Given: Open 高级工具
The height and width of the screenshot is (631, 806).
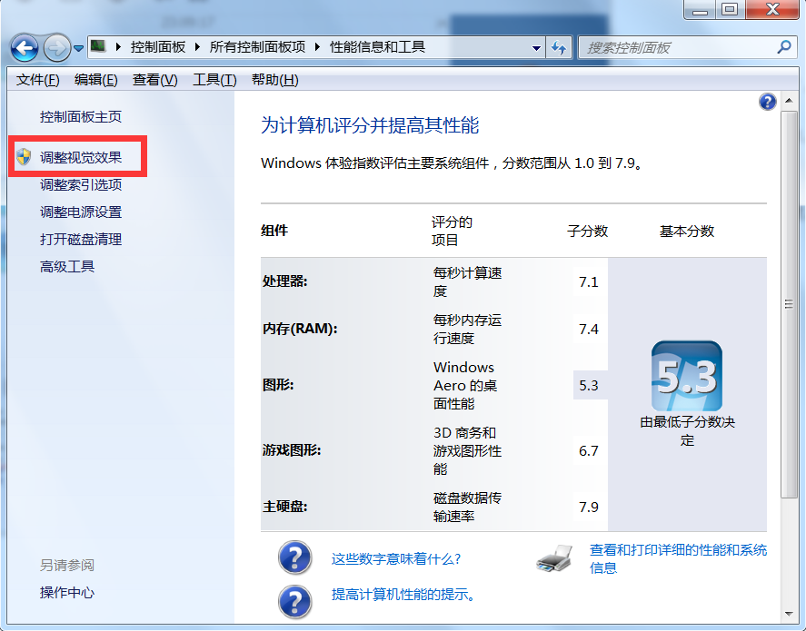Looking at the screenshot, I should (x=67, y=266).
